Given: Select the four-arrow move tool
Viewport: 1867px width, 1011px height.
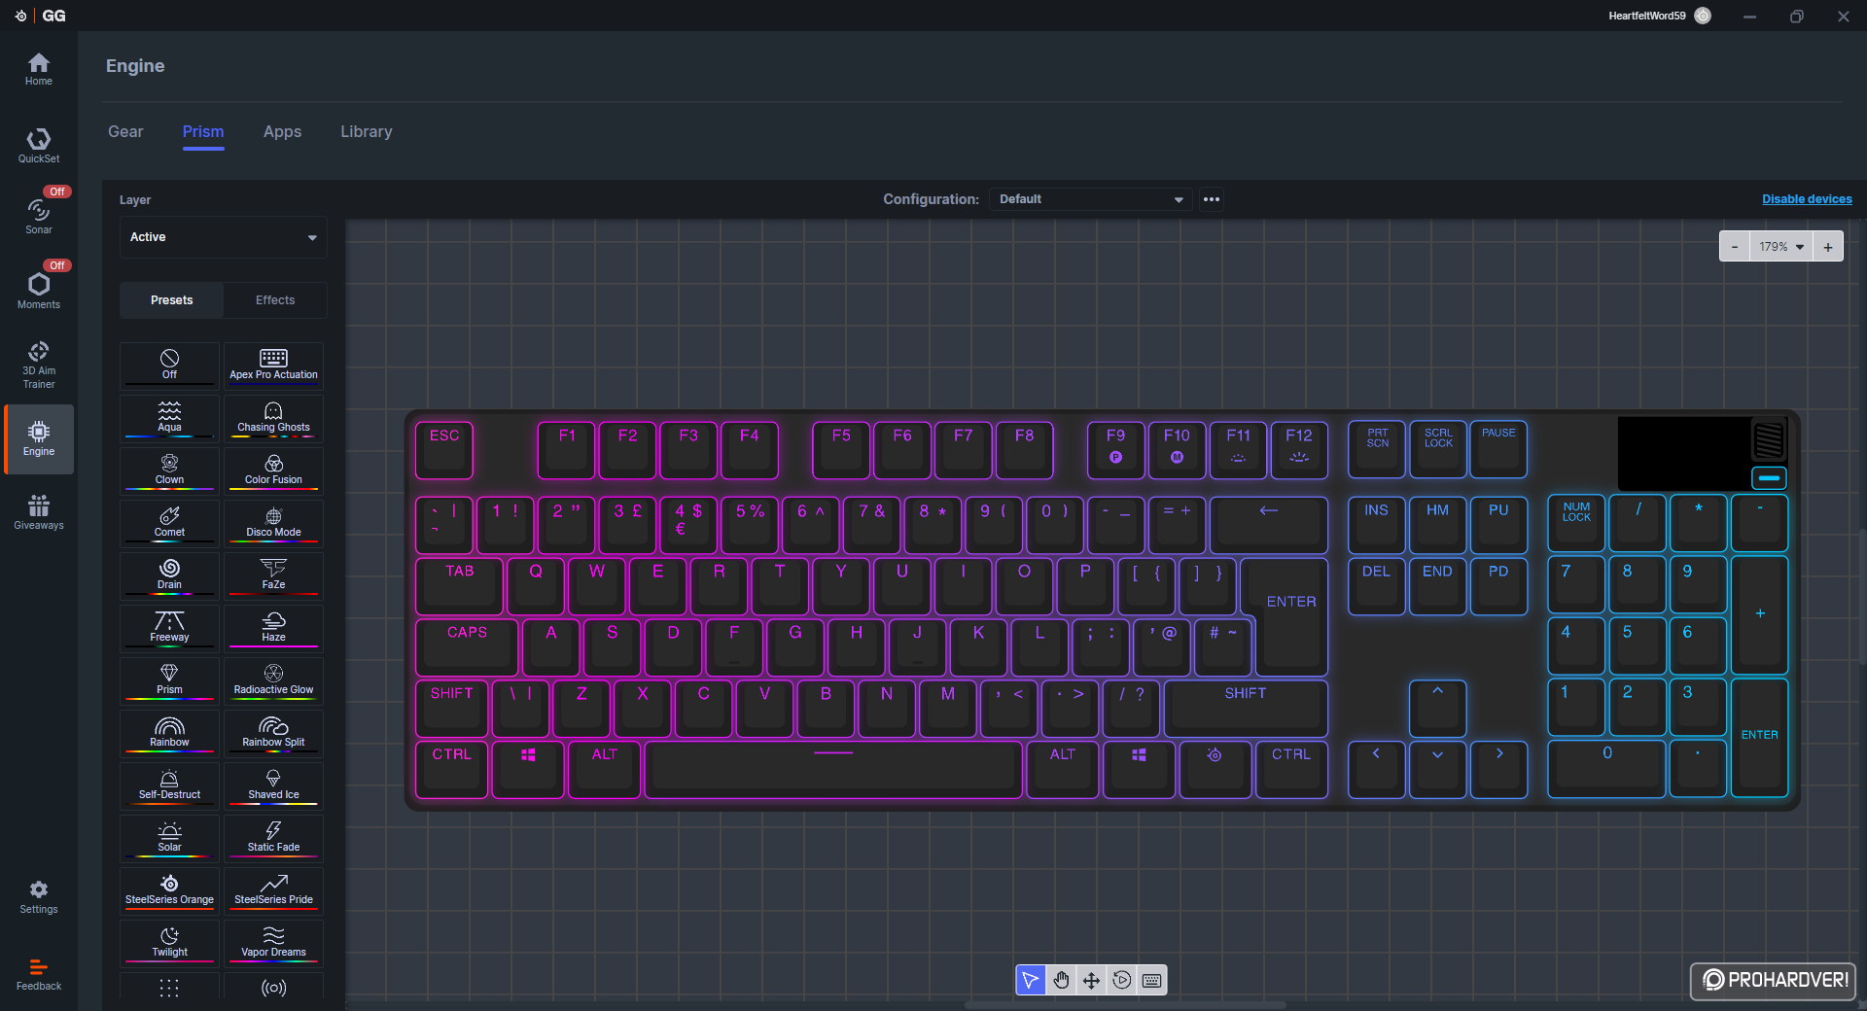Looking at the screenshot, I should (1091, 980).
